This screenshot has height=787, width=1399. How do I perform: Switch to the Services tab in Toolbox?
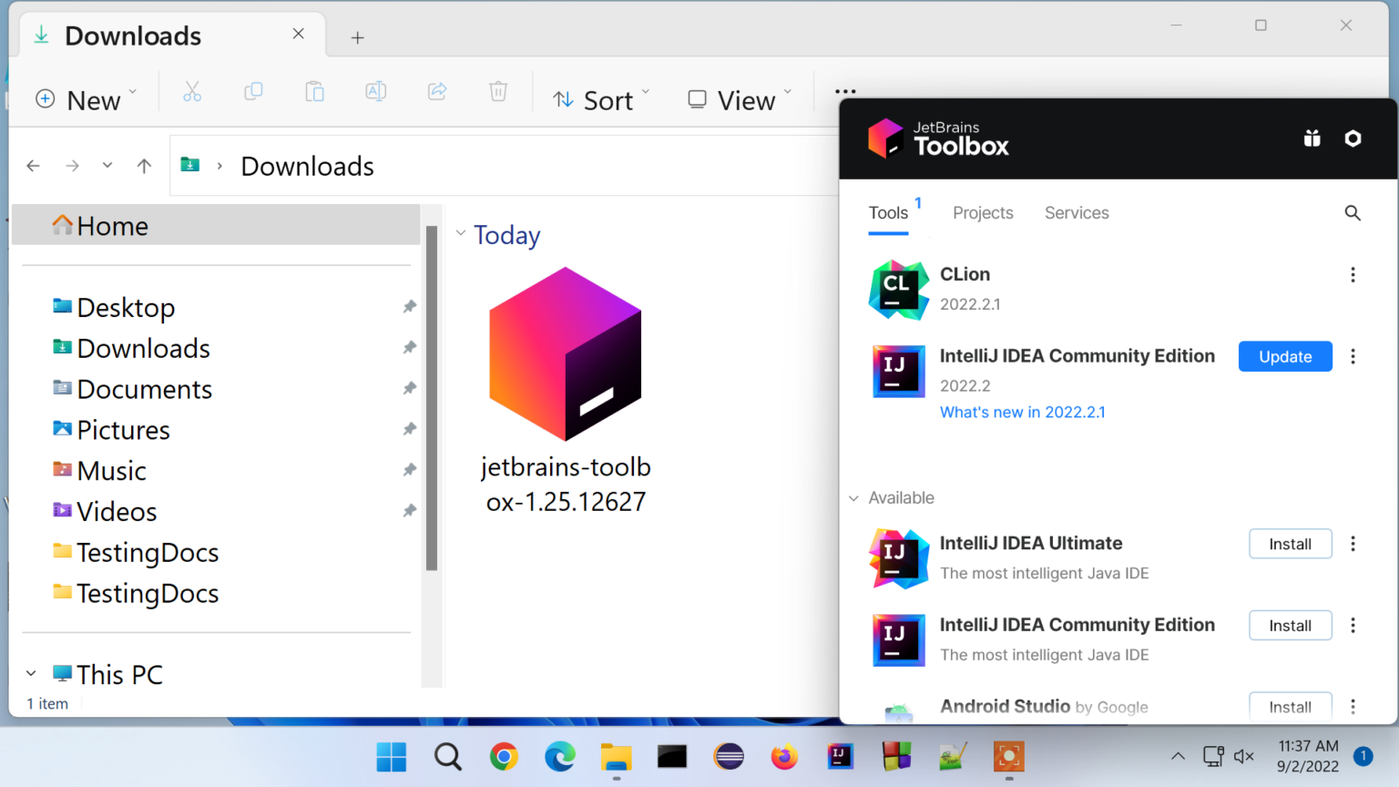click(x=1077, y=212)
